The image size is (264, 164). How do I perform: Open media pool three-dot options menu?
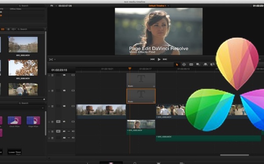(45, 29)
